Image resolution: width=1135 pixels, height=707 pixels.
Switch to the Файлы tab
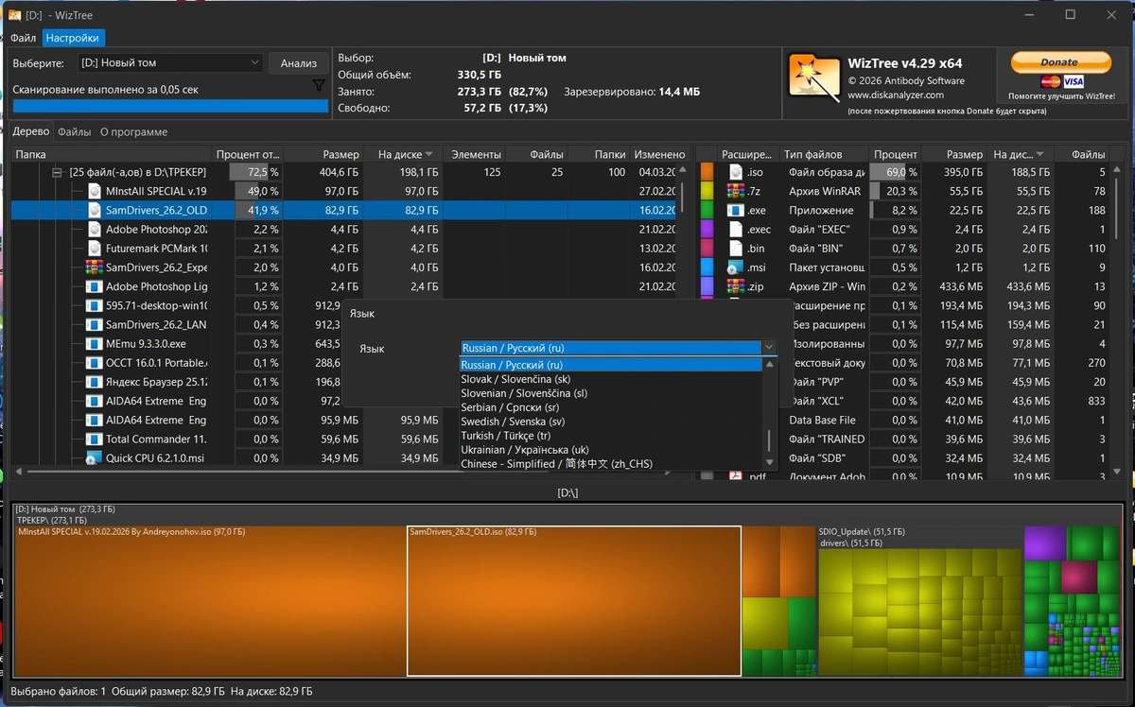75,131
